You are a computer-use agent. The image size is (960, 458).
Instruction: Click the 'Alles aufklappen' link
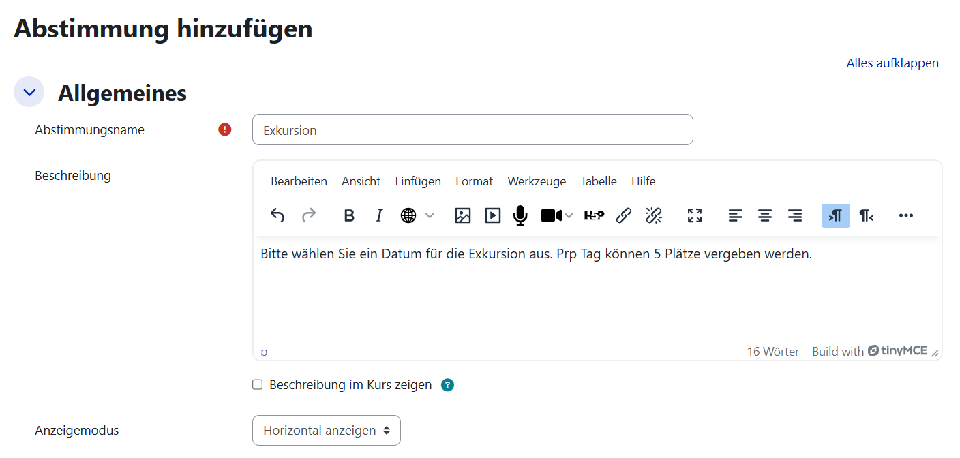(x=892, y=63)
